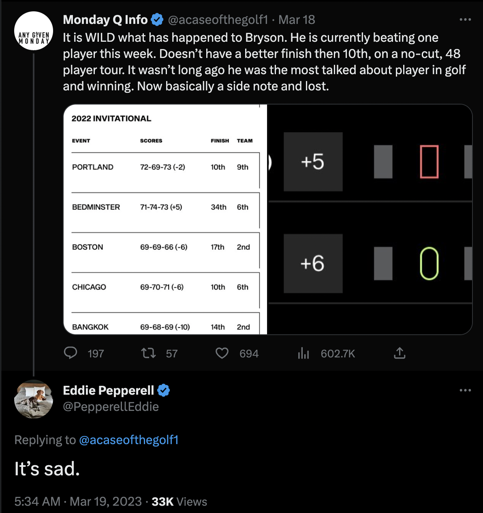Viewport: 483px width, 513px height.
Task: Click the reply speech bubble icon
Action: (71, 353)
